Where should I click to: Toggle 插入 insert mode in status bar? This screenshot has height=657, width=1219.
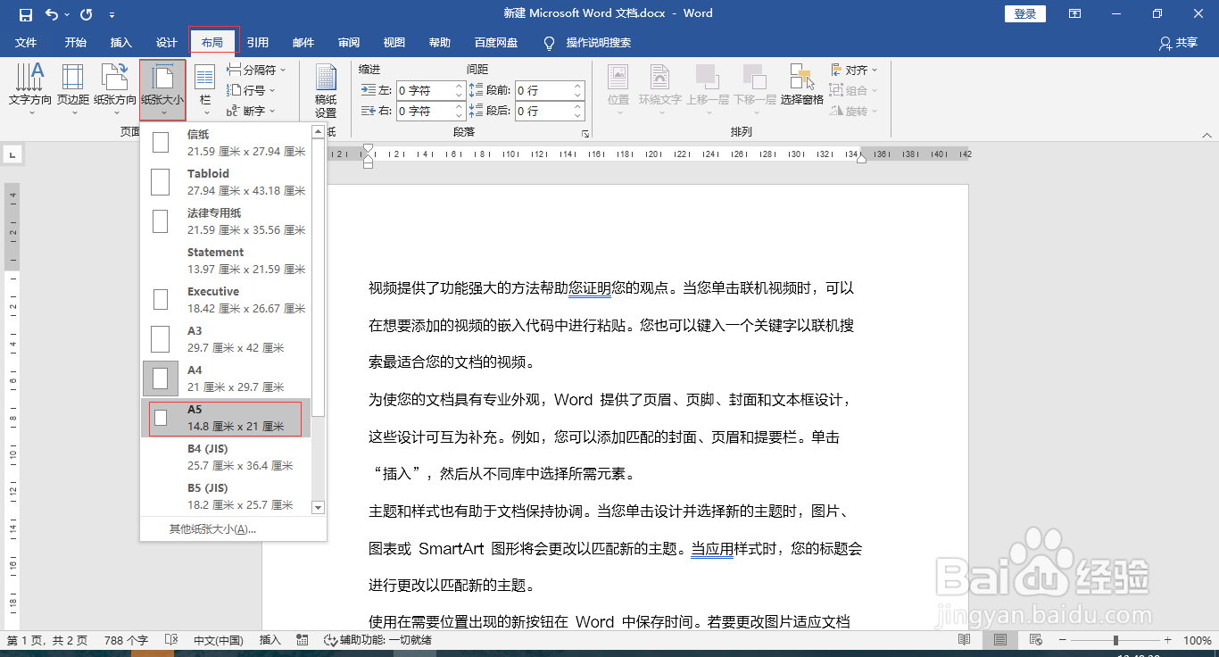coord(270,640)
